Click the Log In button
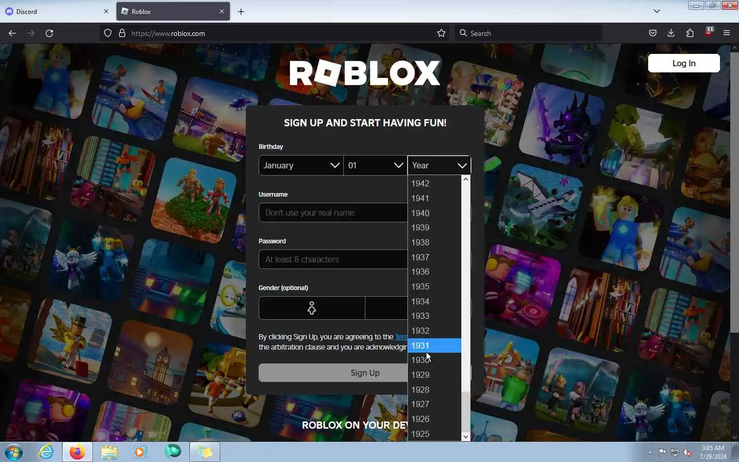 (684, 63)
